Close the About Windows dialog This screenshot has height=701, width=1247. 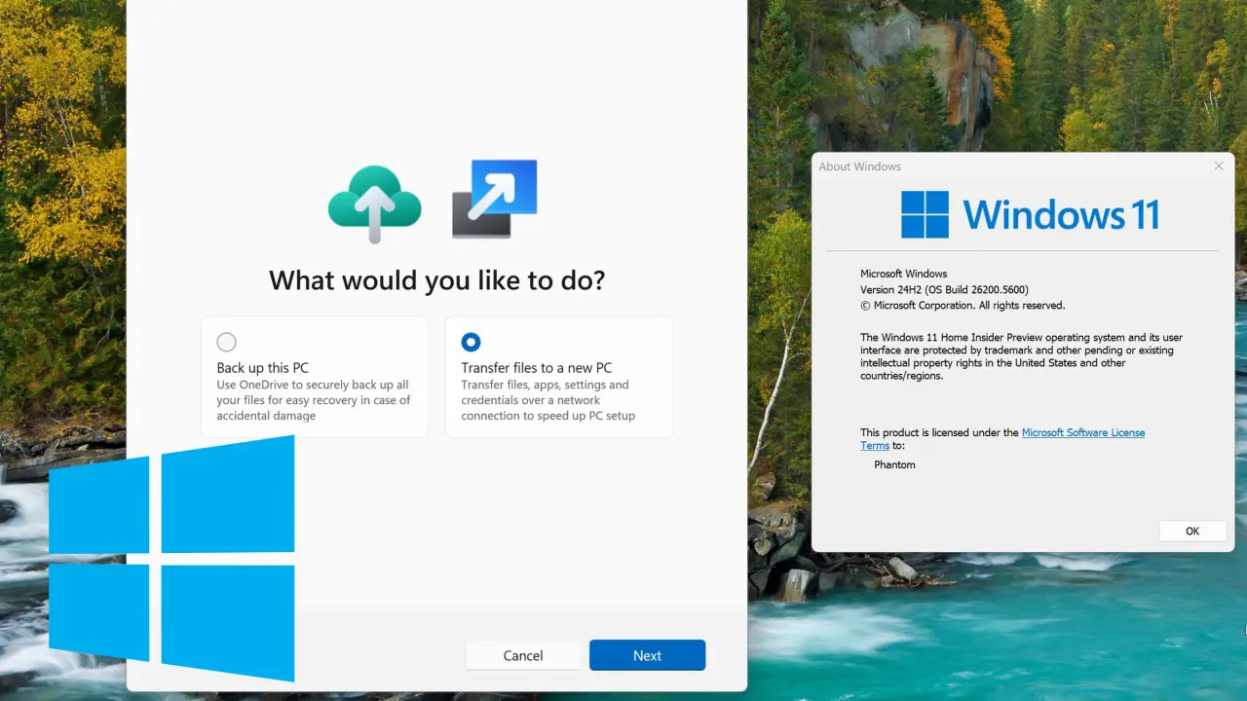[x=1218, y=166]
